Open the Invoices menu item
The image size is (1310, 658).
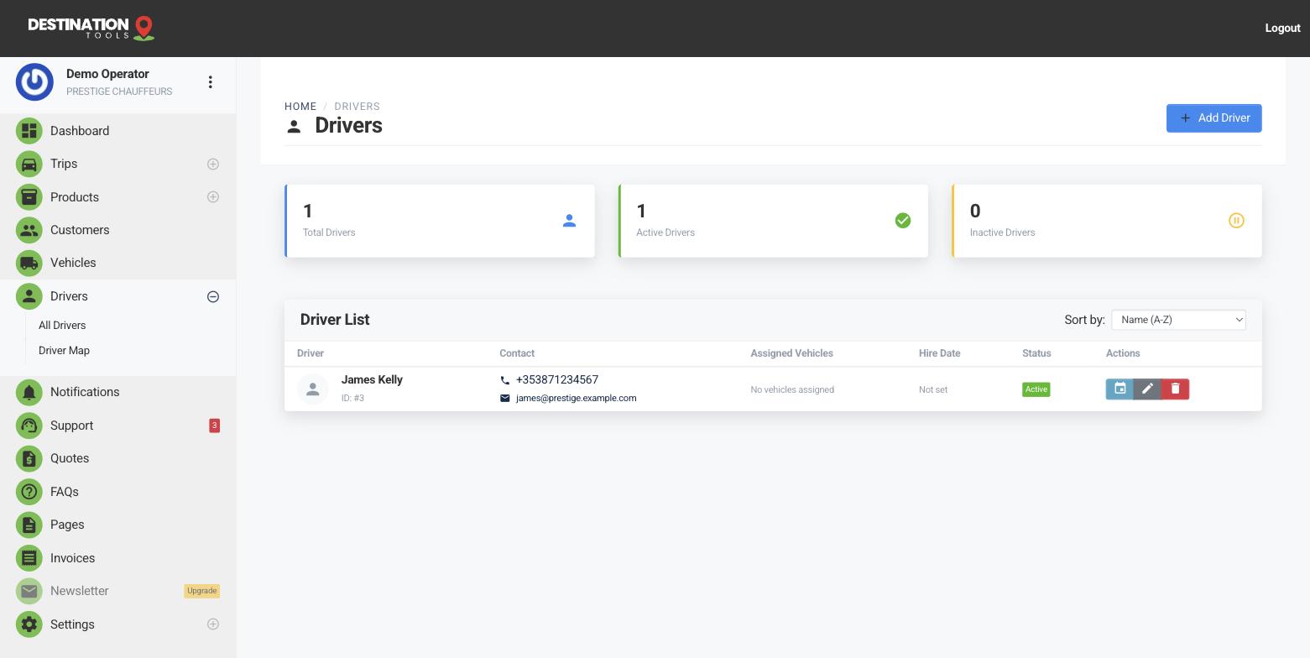pos(117,558)
